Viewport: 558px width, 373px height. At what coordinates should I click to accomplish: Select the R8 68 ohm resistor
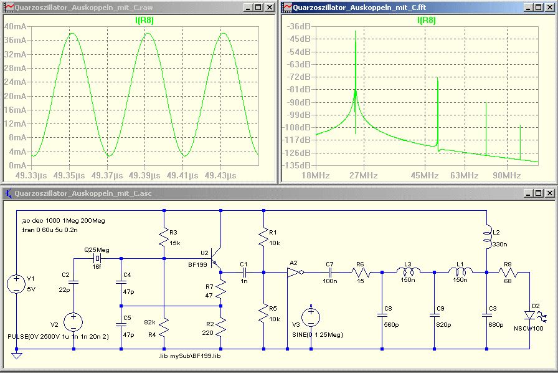click(508, 273)
